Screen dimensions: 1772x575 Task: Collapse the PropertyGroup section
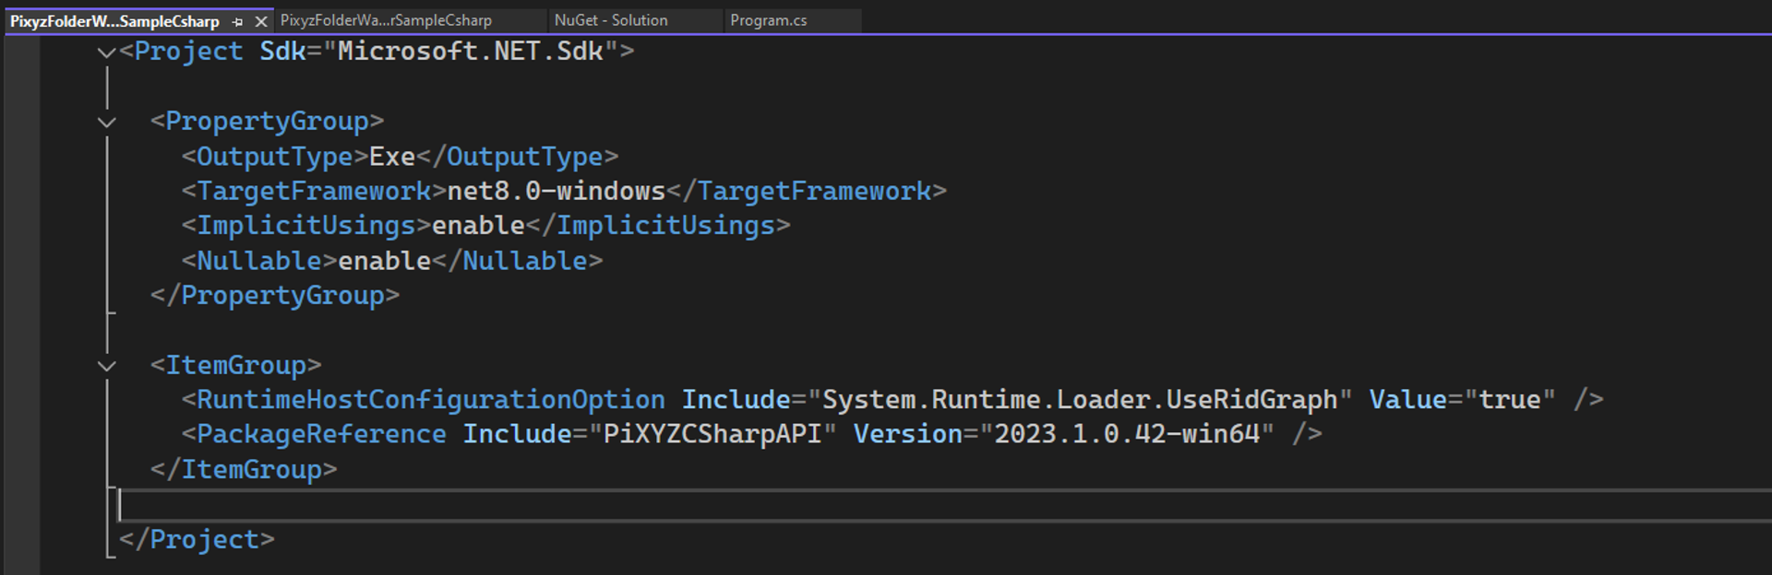click(x=107, y=123)
